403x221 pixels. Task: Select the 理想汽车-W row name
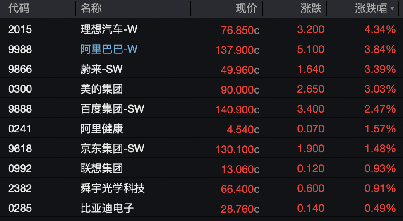pos(109,29)
